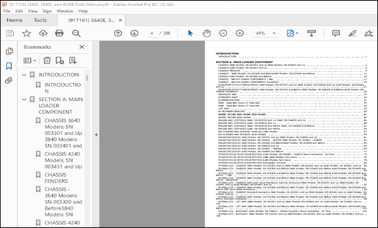Add file to starred favorites
The width and height of the screenshot is (378, 228).
pos(26,33)
